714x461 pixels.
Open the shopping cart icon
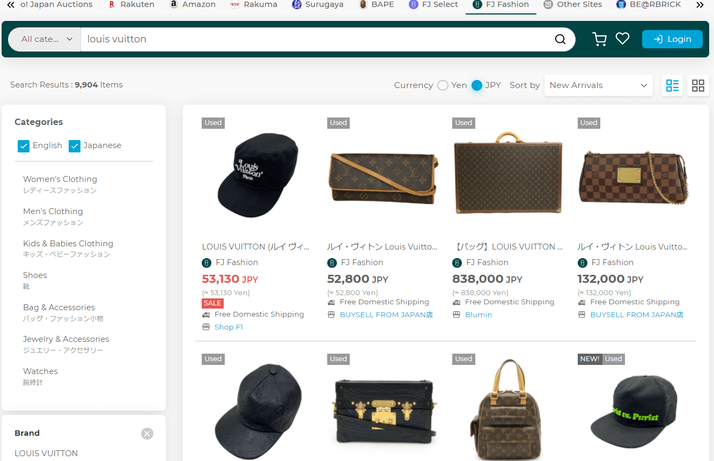click(x=599, y=39)
